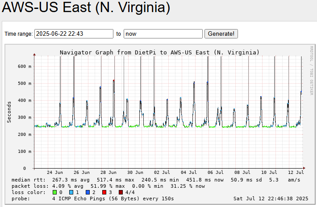Click the '08 Jul' x-axis label
317x207 pixels.
pyautogui.click(x=242, y=173)
